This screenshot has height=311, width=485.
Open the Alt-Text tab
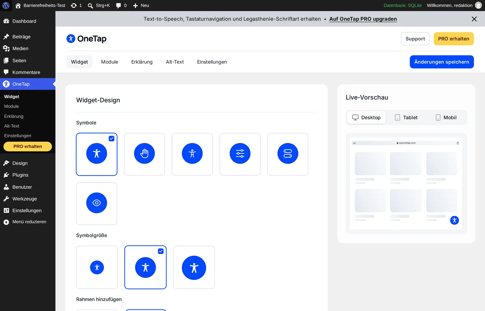175,62
